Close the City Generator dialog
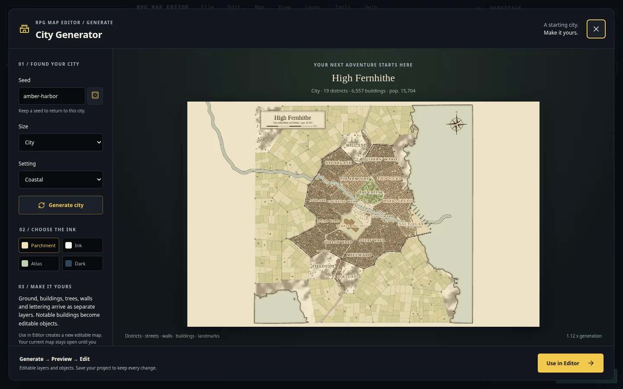This screenshot has width=623, height=389. coord(596,29)
